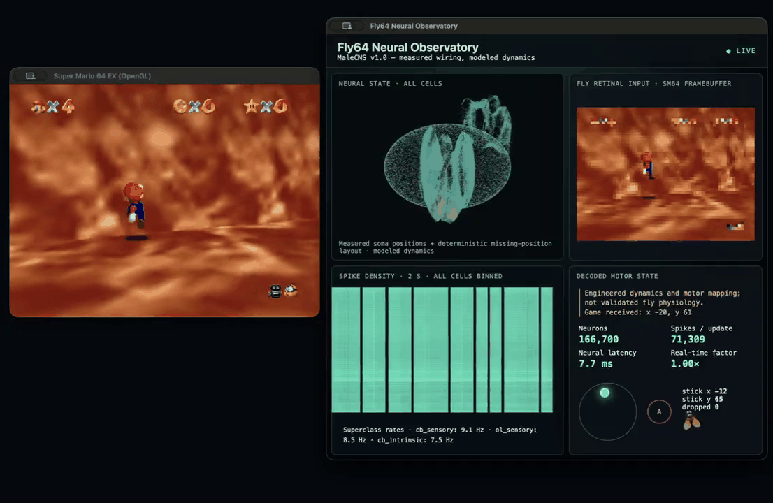This screenshot has width=773, height=503.
Task: Click the "stick y 65" readout
Action: pyautogui.click(x=702, y=399)
